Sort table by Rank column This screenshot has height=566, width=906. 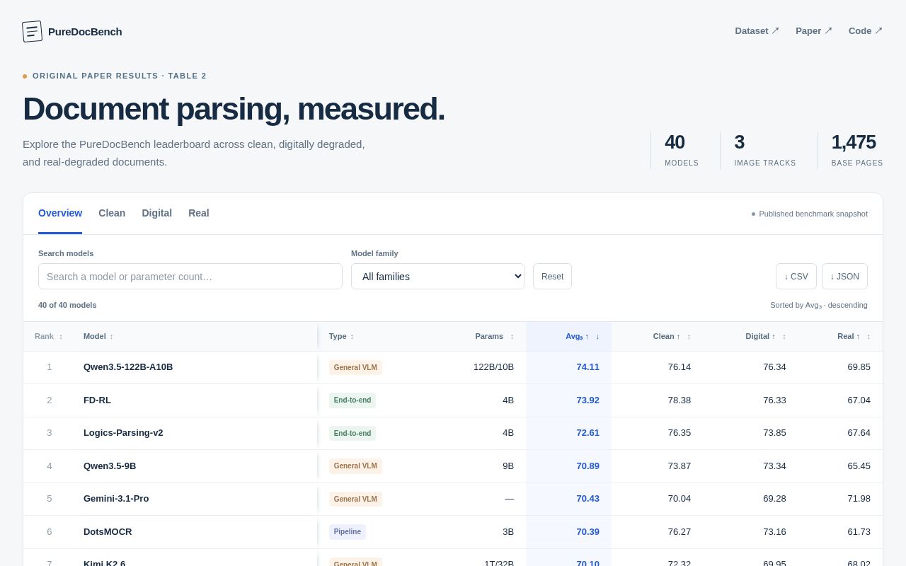49,337
